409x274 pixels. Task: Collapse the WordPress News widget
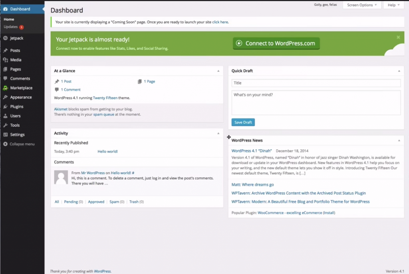coord(399,140)
